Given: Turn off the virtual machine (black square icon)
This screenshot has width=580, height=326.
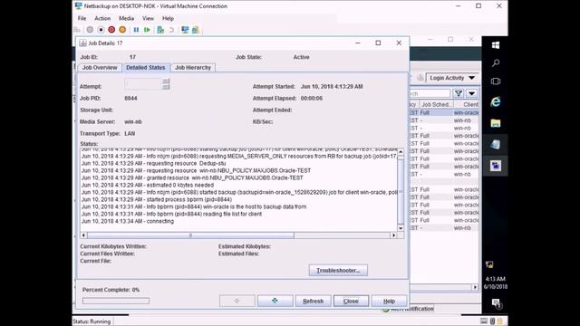Looking at the screenshot, I should point(101,30).
